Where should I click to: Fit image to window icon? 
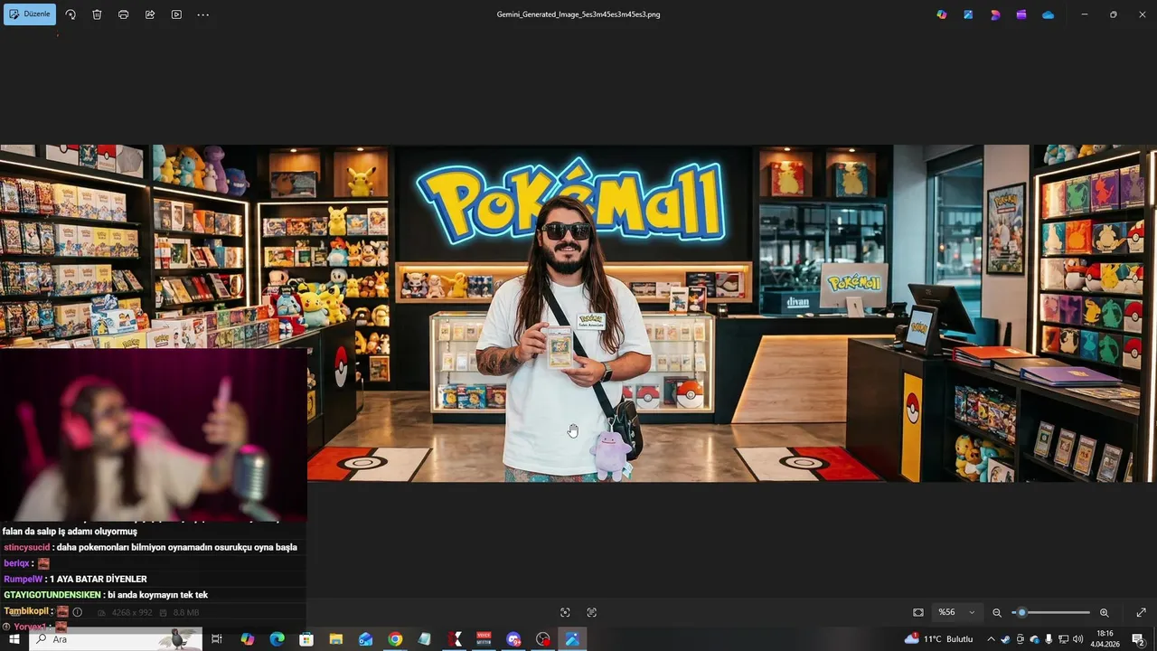click(918, 612)
